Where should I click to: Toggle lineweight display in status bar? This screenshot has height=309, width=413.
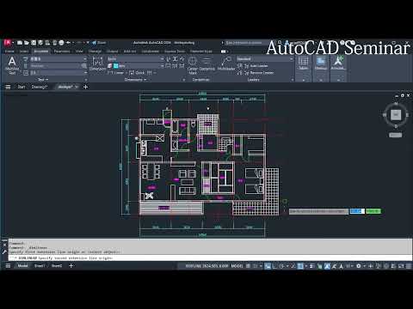coord(312,266)
